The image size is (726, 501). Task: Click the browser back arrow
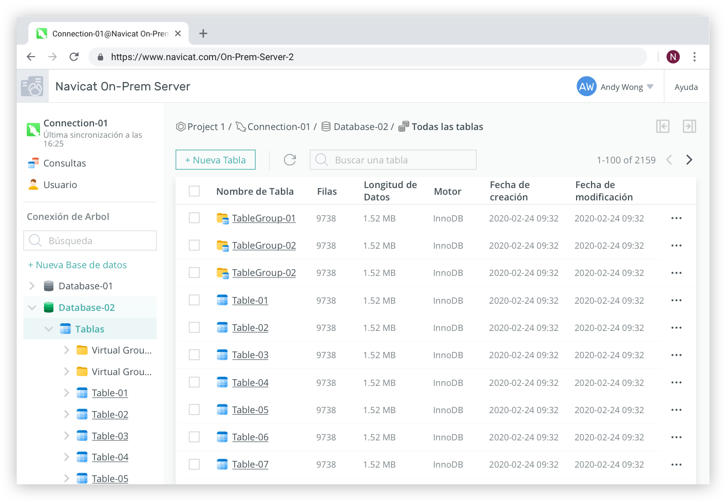tap(31, 57)
